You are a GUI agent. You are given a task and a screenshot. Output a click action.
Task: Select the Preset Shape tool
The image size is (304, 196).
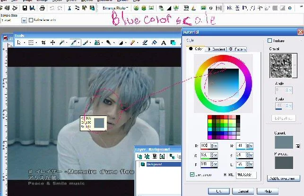pos(173,43)
